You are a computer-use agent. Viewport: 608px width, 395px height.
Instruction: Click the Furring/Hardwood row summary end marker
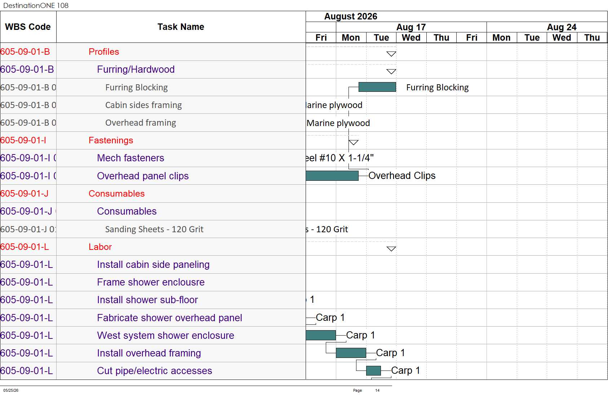click(391, 72)
